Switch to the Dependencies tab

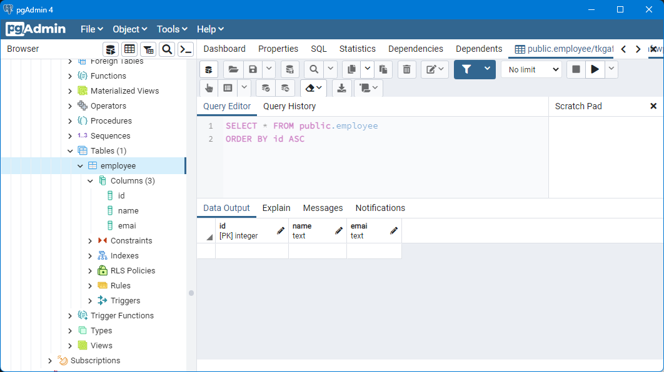pos(416,49)
